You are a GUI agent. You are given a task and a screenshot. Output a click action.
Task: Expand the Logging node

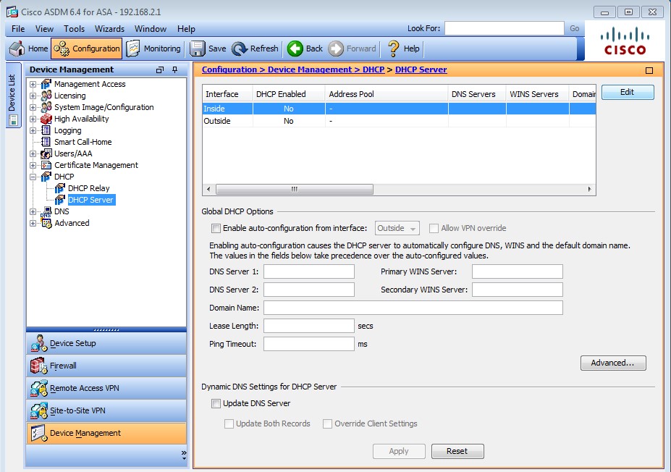coord(33,130)
